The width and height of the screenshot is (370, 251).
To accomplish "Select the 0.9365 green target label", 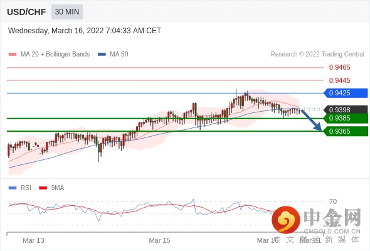I will click(x=346, y=131).
